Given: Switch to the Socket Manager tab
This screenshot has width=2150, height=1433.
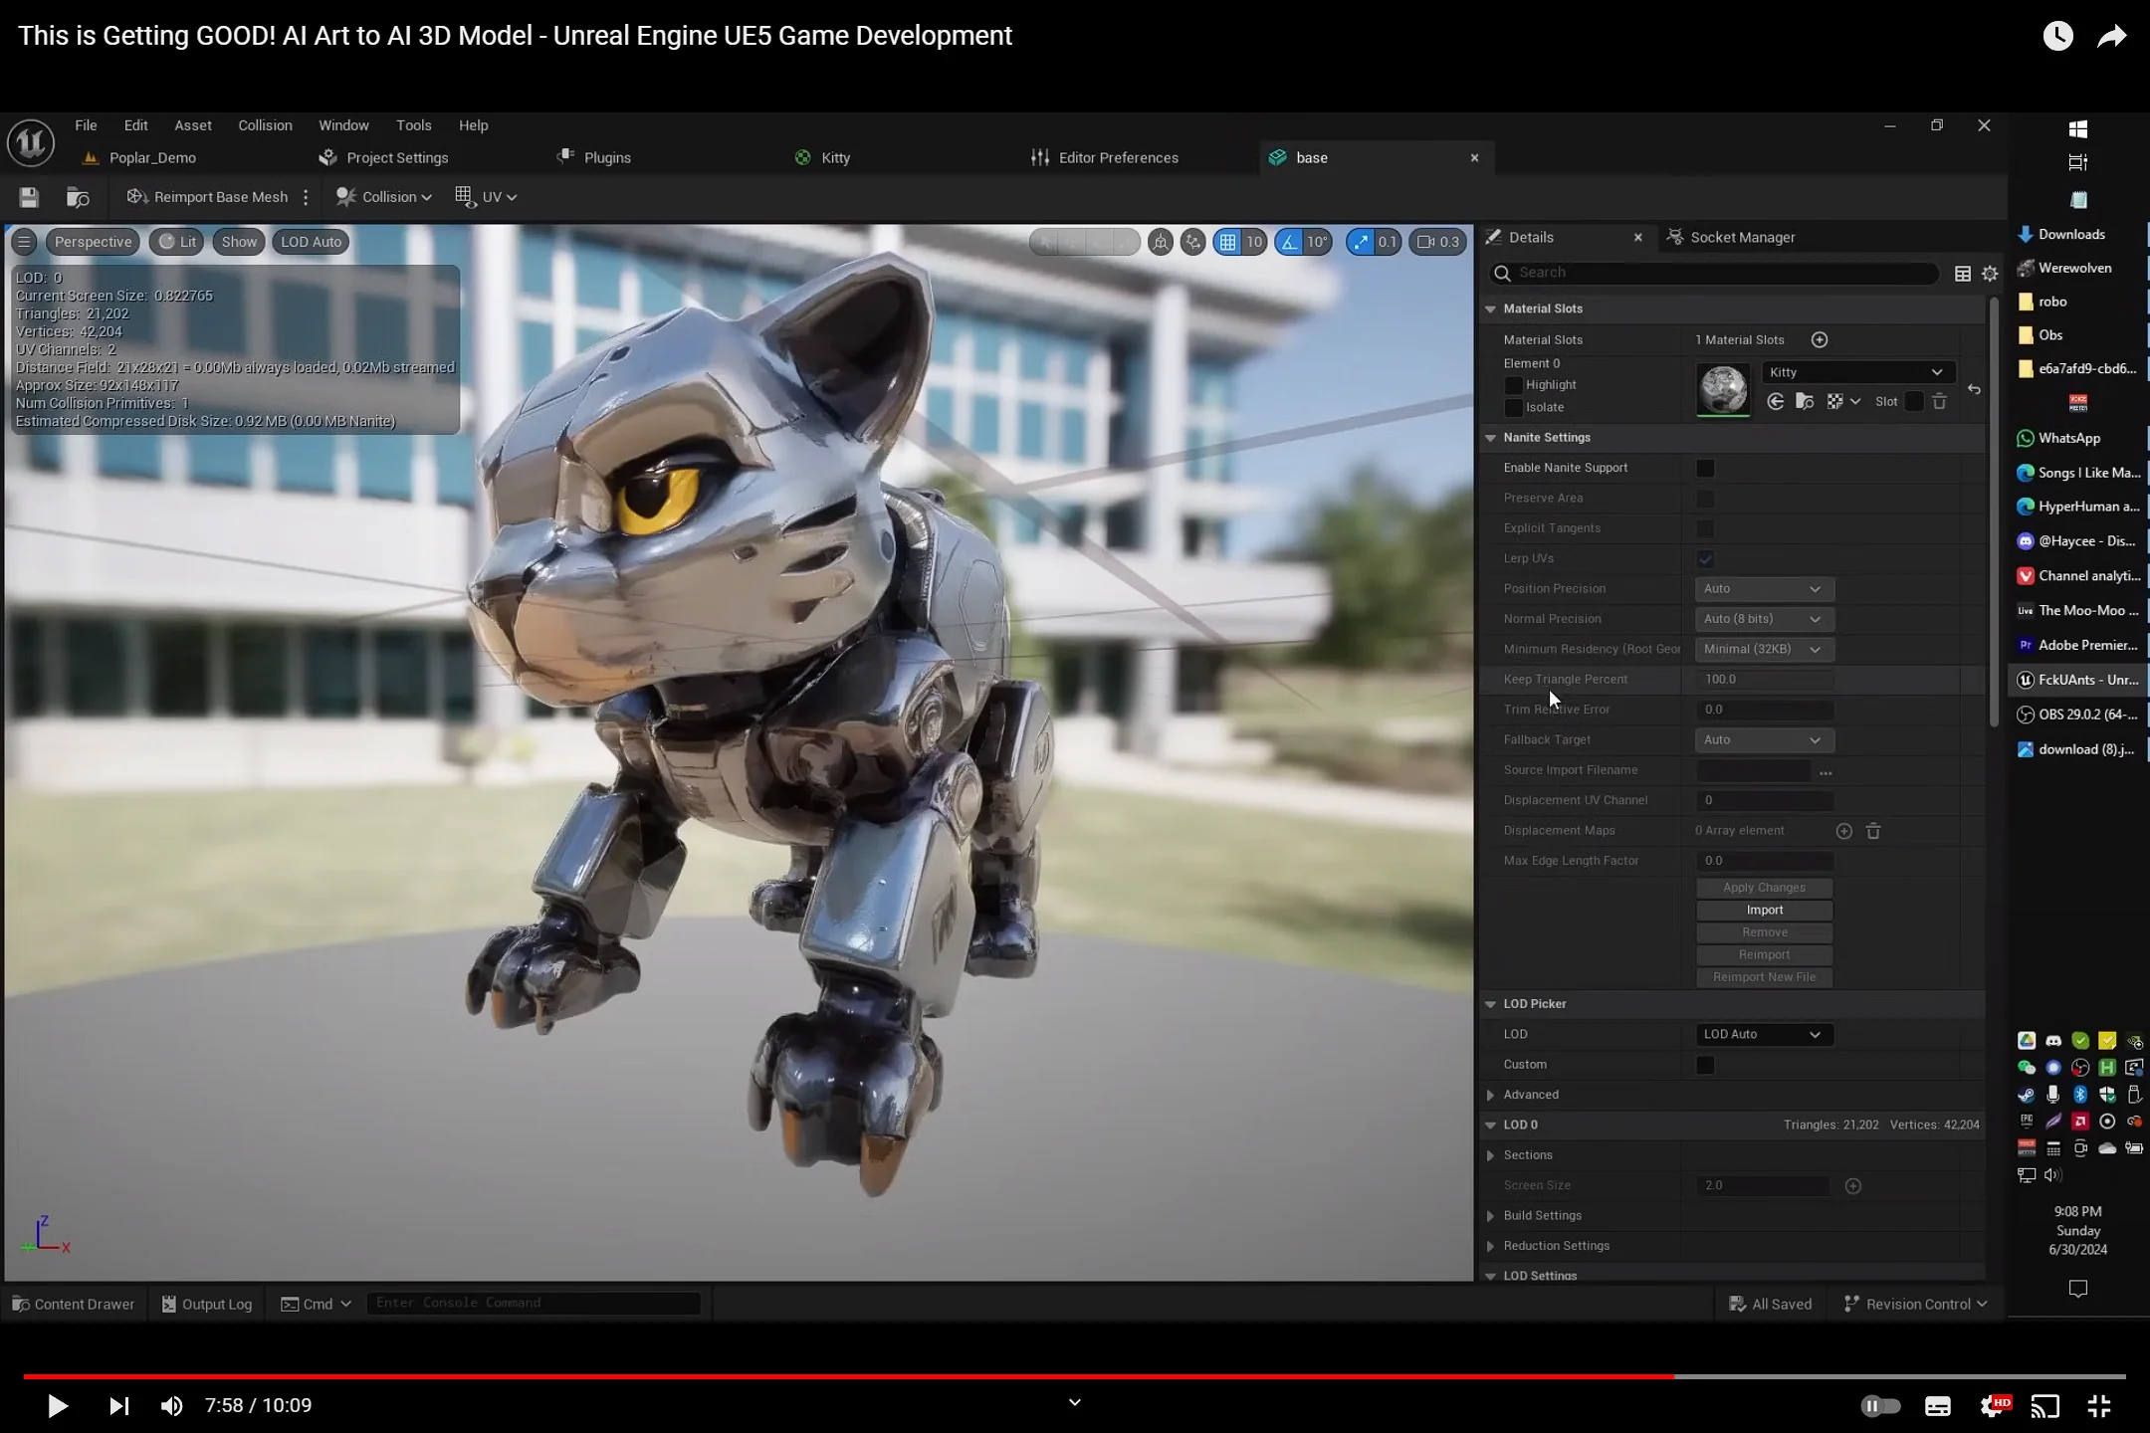Looking at the screenshot, I should pos(1741,238).
